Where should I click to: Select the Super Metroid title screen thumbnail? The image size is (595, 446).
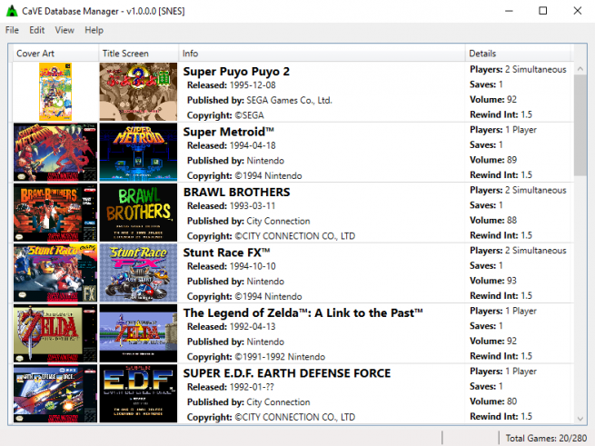(x=137, y=152)
